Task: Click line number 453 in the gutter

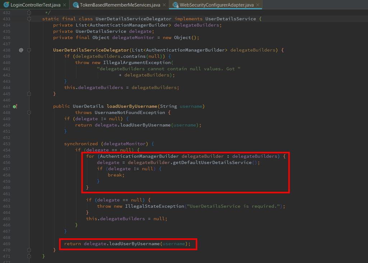Action: tap(6, 144)
